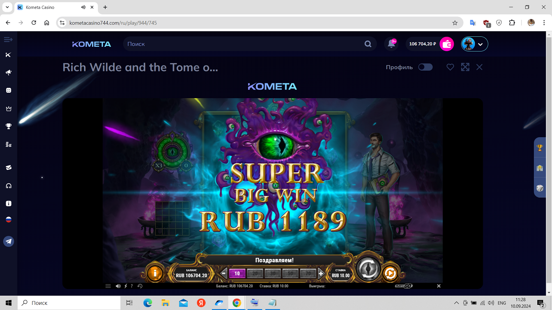Expand the Kometa sidebar hamburger menu
Viewport: 552px width, 310px height.
click(x=8, y=39)
